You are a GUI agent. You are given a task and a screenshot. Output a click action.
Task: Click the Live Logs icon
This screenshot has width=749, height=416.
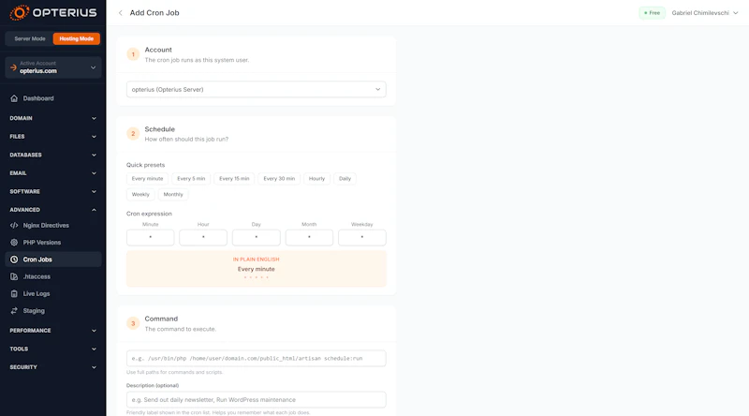(x=14, y=293)
